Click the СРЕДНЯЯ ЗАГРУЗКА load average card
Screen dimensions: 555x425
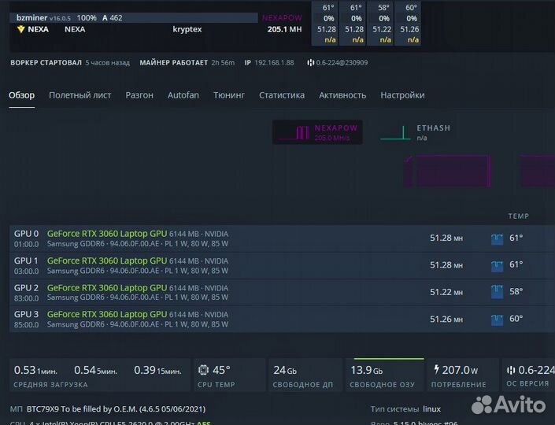pos(99,375)
